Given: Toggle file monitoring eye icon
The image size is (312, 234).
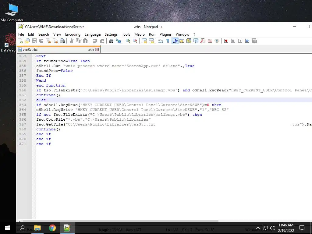Looking at the screenshot, I should 217,41.
